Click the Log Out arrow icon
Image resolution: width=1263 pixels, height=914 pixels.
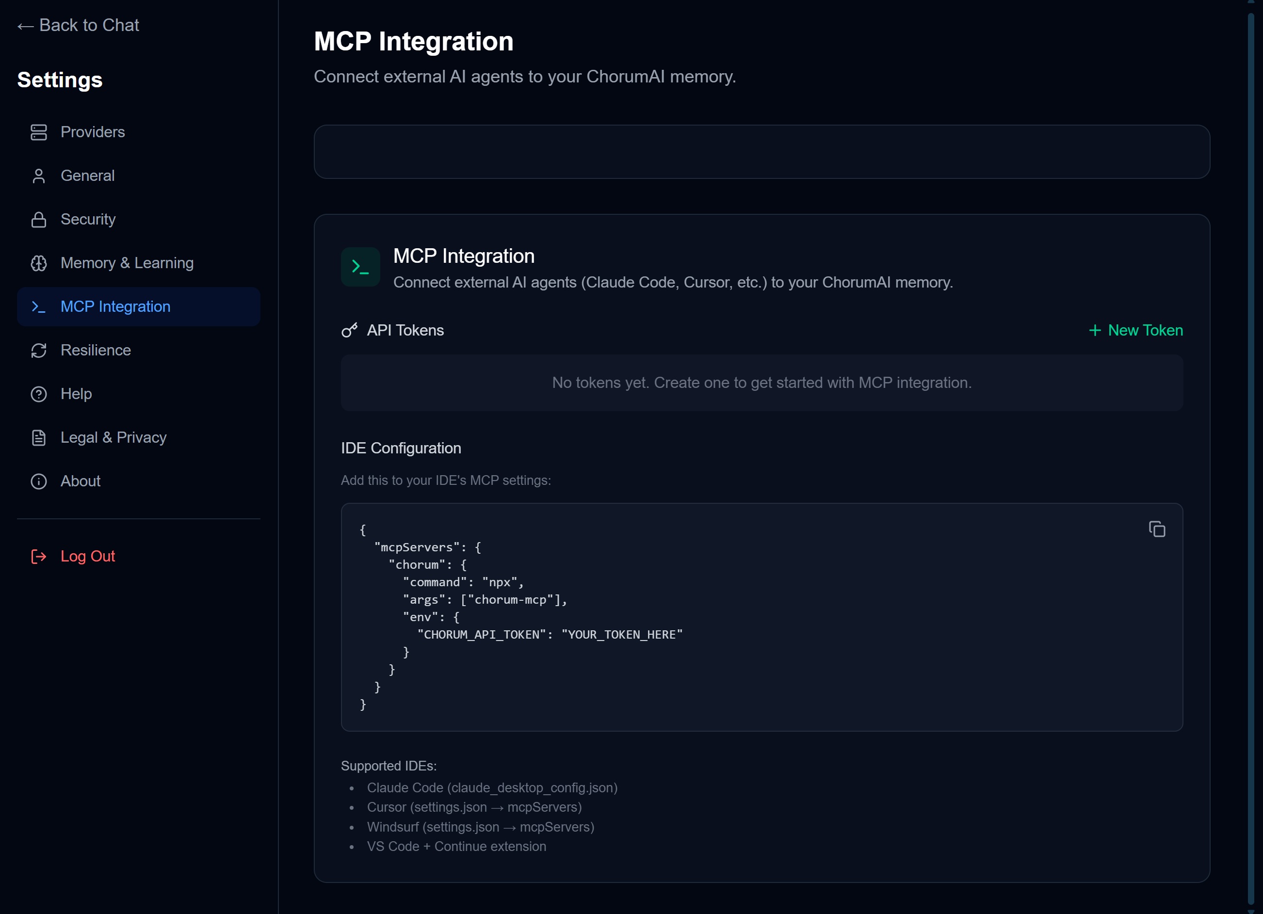38,556
